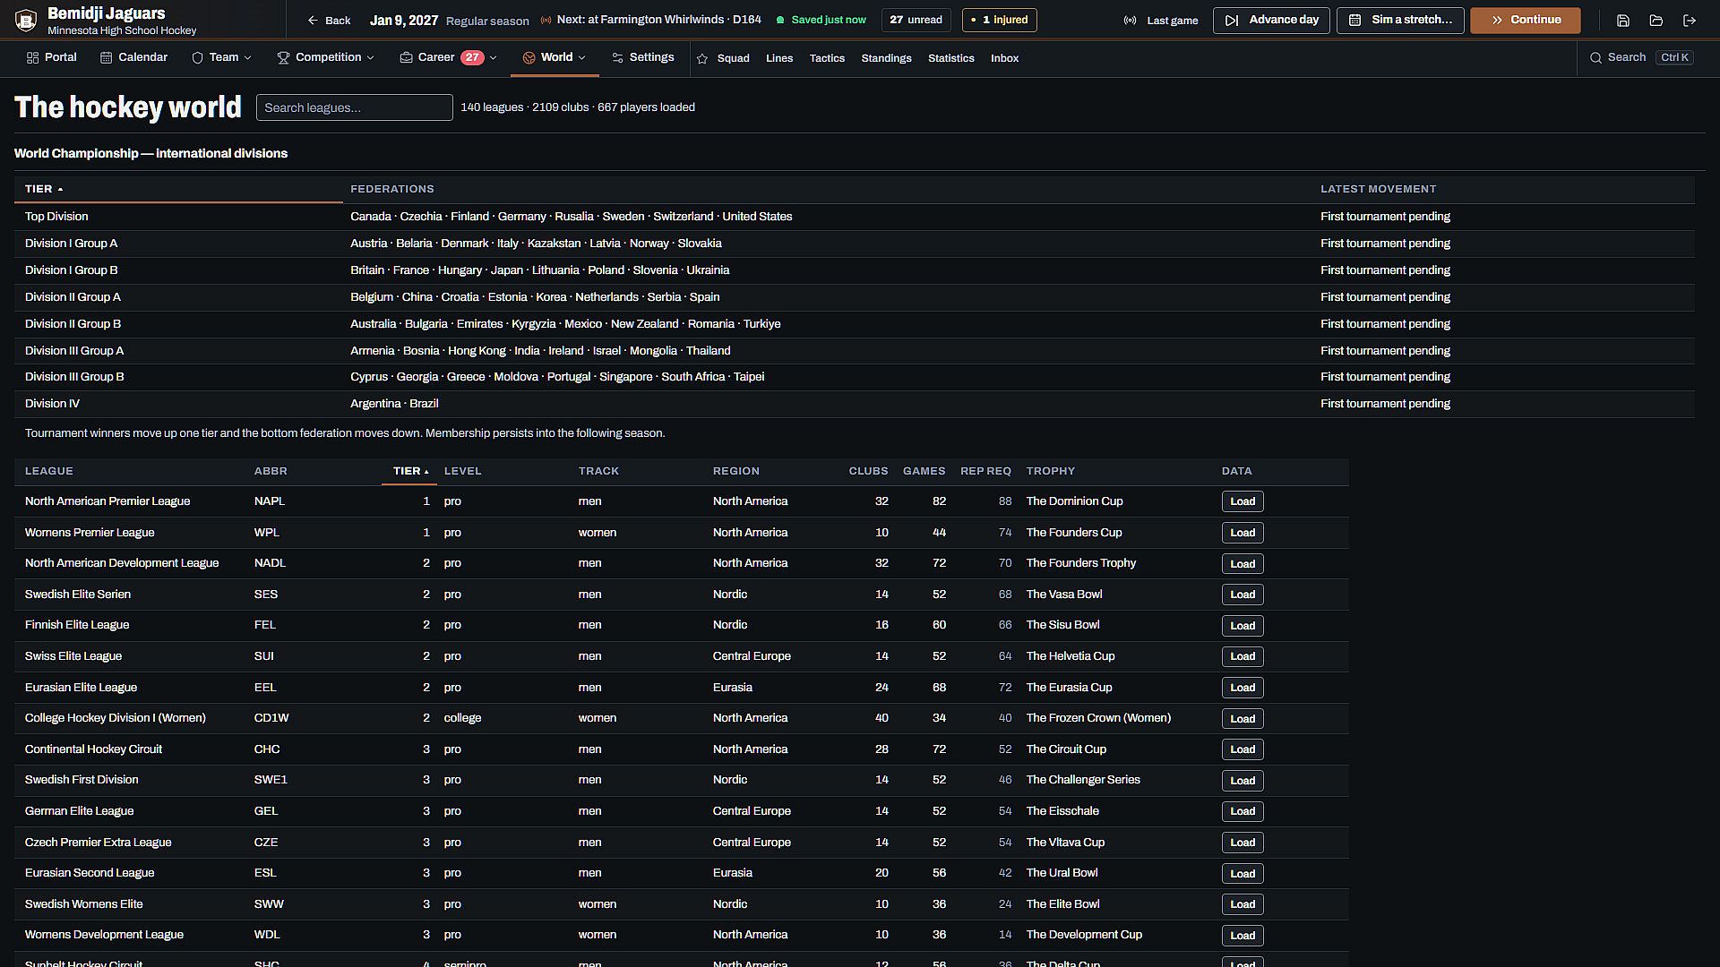1720x967 pixels.
Task: Open the Last game broadcast icon
Action: 1130,21
